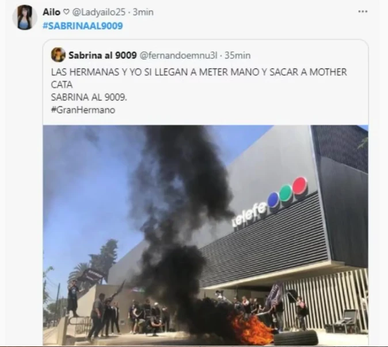Open the quoted tweet text about MOTHER CATA
The height and width of the screenshot is (347, 388).
pos(199,91)
